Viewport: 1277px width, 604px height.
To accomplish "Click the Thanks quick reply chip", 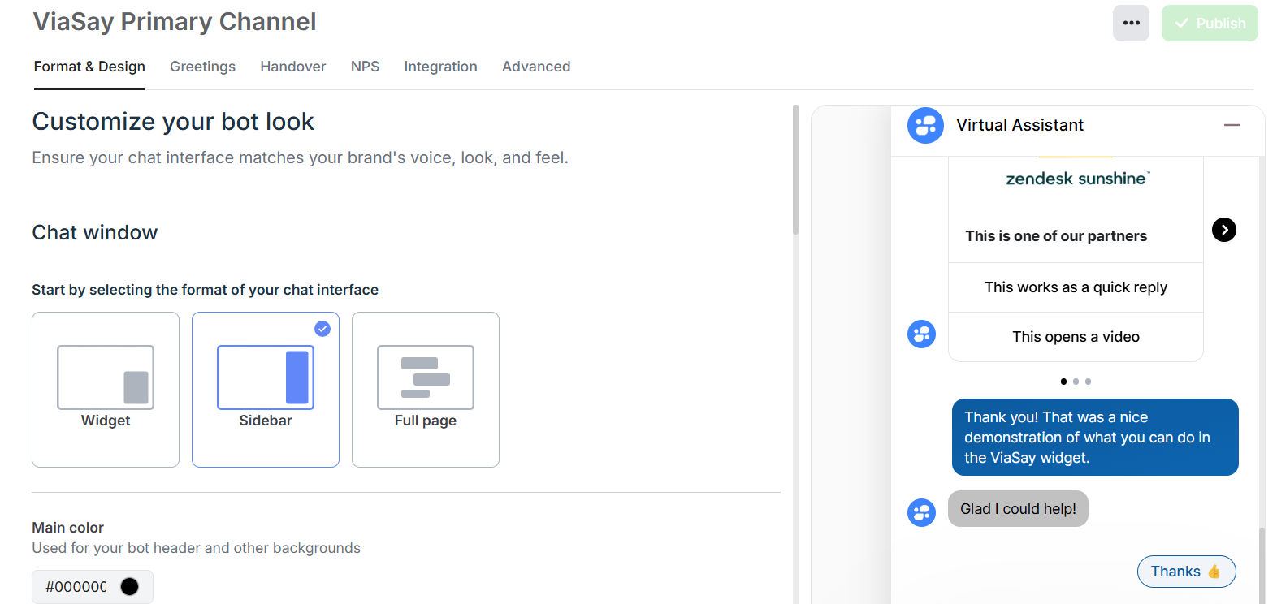I will pos(1186,572).
